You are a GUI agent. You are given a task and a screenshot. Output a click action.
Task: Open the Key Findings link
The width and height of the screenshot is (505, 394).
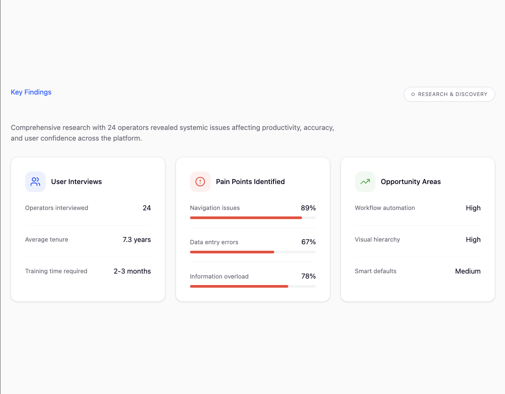[31, 92]
